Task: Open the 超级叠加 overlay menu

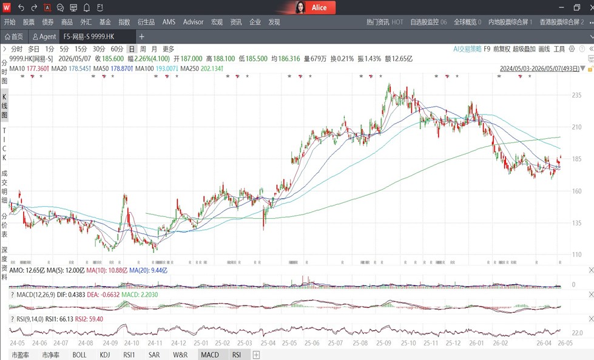Action: (x=524, y=49)
